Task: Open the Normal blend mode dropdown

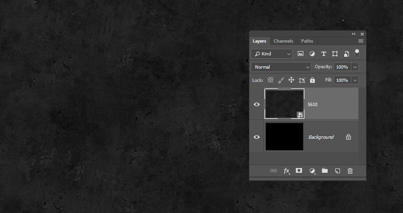Action: (281, 67)
